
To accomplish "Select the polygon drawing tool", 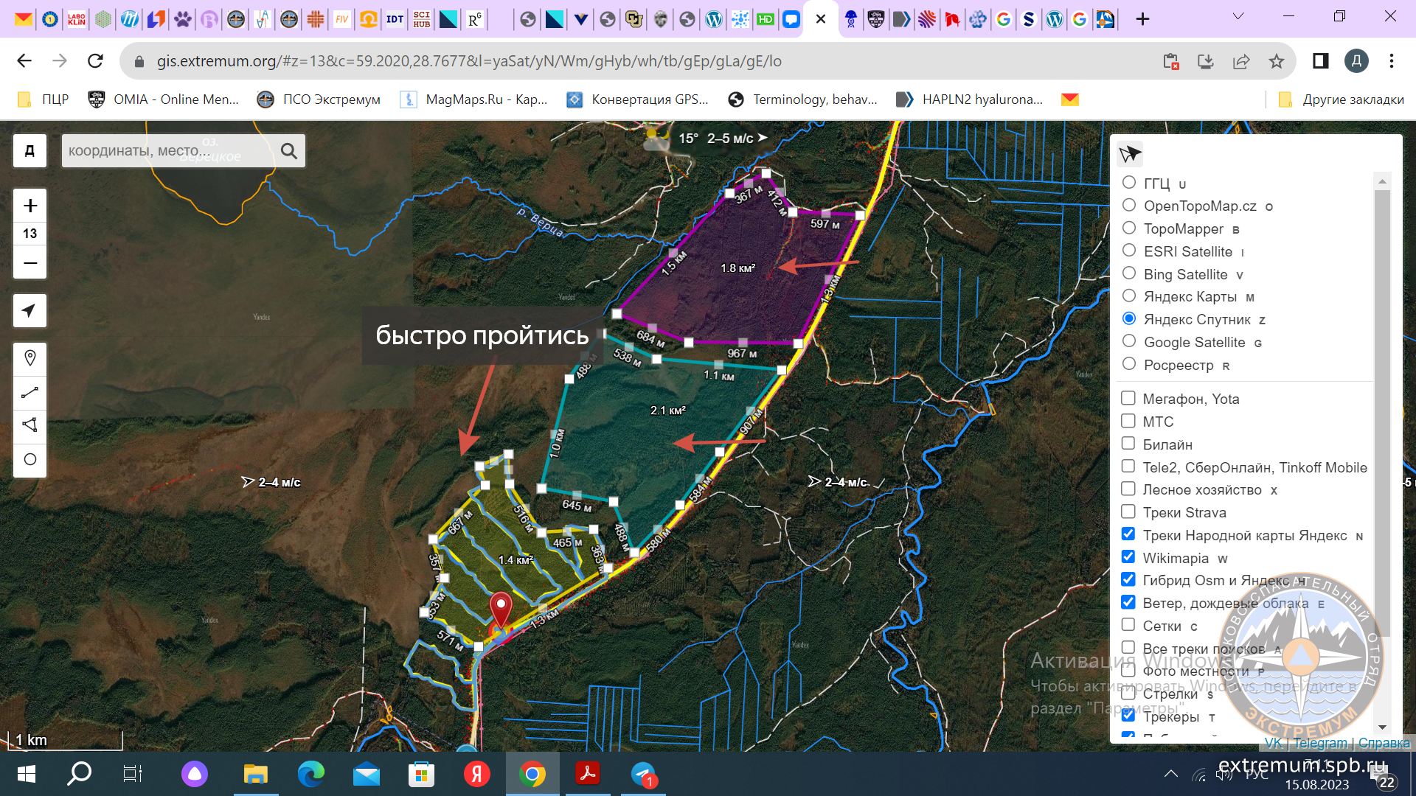I will [x=30, y=425].
